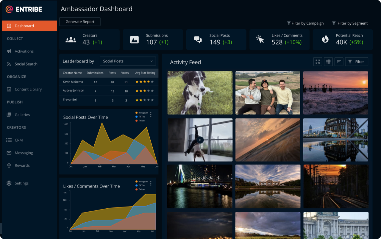
Task: Open Social Search page
Action: (x=26, y=64)
